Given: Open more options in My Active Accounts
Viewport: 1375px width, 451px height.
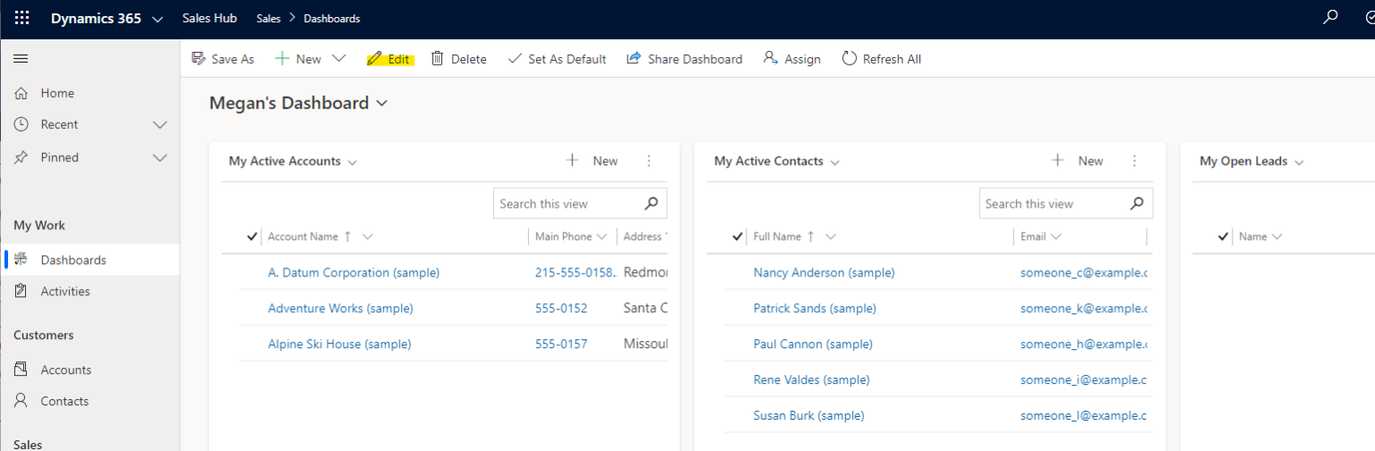Looking at the screenshot, I should 649,161.
